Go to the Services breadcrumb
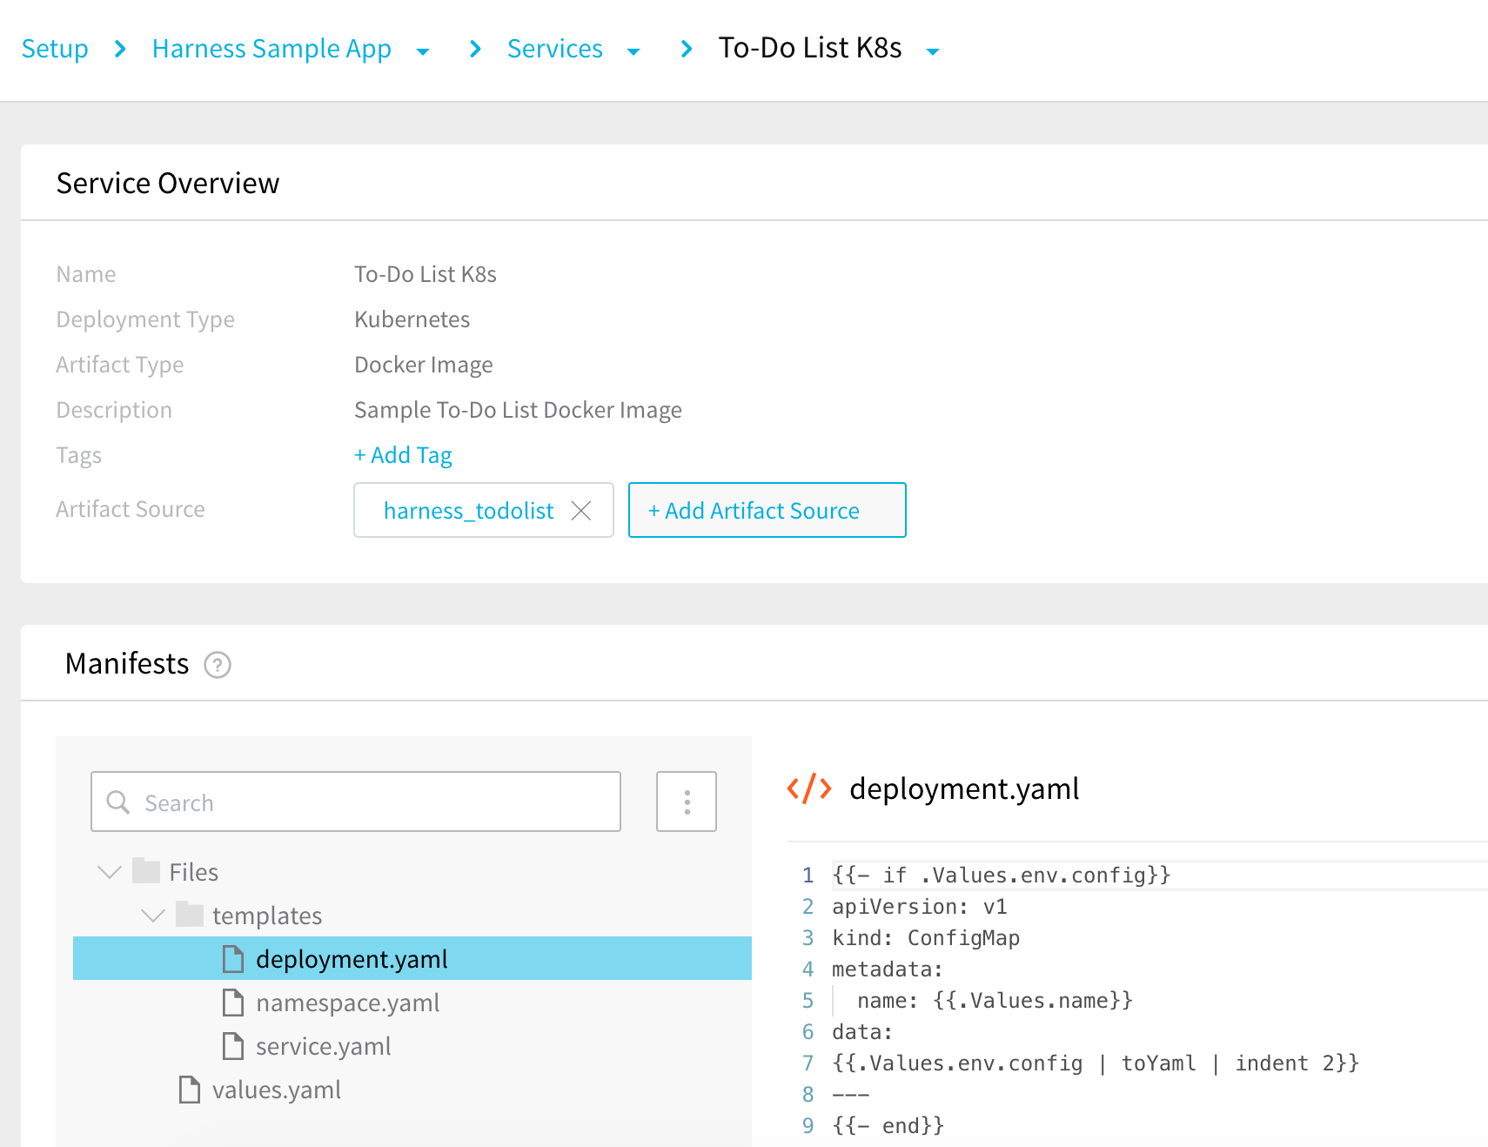The height and width of the screenshot is (1147, 1488). click(x=555, y=49)
